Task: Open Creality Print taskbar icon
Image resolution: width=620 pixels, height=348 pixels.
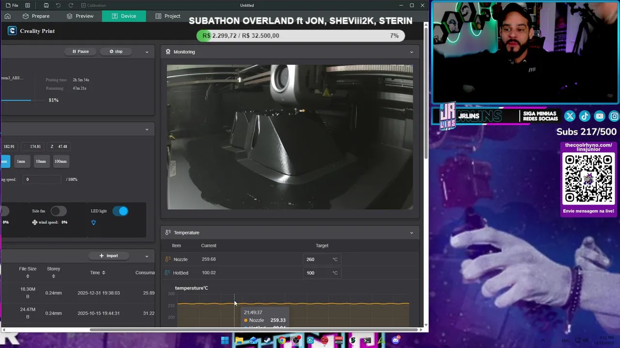Action: coord(310,340)
